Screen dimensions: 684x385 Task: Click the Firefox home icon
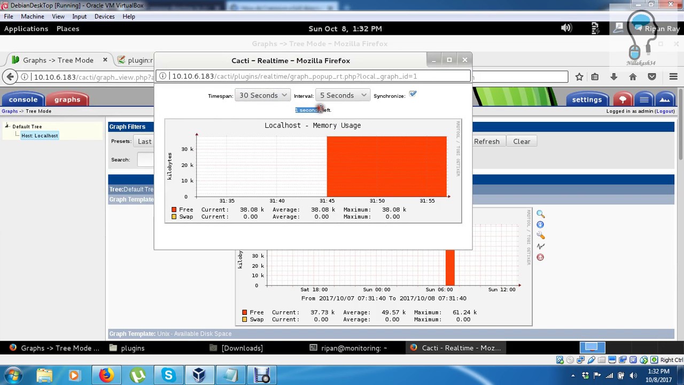tap(633, 77)
